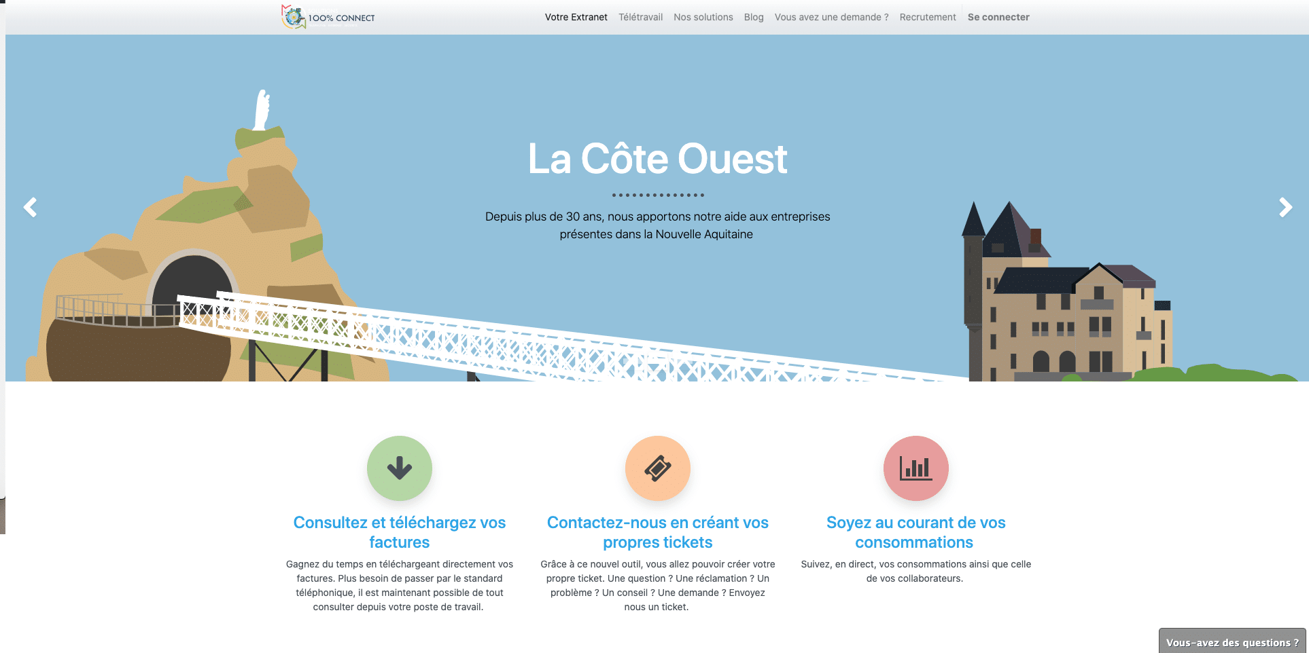Go to the Blog
Viewport: 1309px width, 653px height.
[x=754, y=17]
